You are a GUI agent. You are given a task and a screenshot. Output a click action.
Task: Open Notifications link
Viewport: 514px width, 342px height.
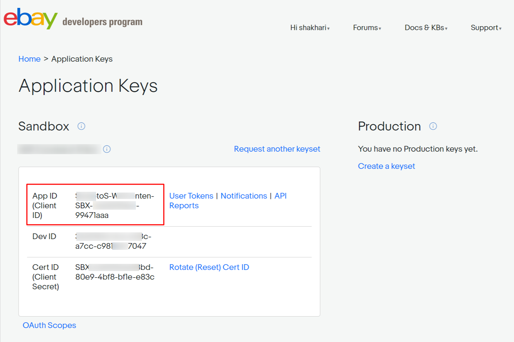(244, 196)
